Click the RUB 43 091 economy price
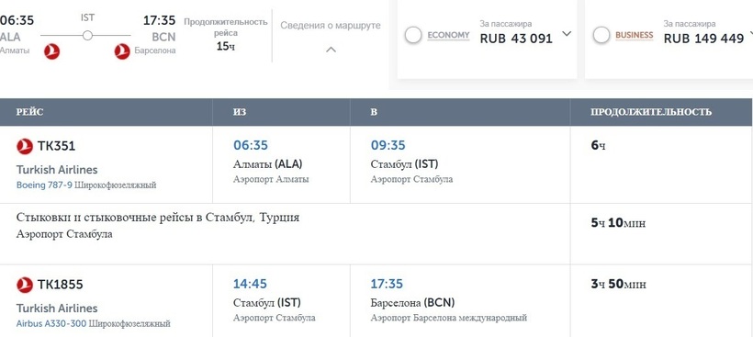The height and width of the screenshot is (337, 753). (516, 39)
